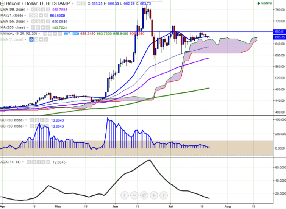Click the green realtime status indicator
Screen dimensions: 286x209
pyautogui.click(x=265, y=3)
